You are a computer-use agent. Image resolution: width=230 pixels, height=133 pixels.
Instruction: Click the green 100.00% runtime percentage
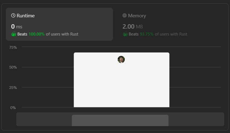[x=36, y=34]
